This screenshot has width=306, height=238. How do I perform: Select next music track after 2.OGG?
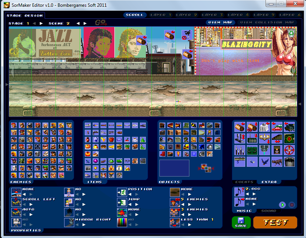point(254,194)
